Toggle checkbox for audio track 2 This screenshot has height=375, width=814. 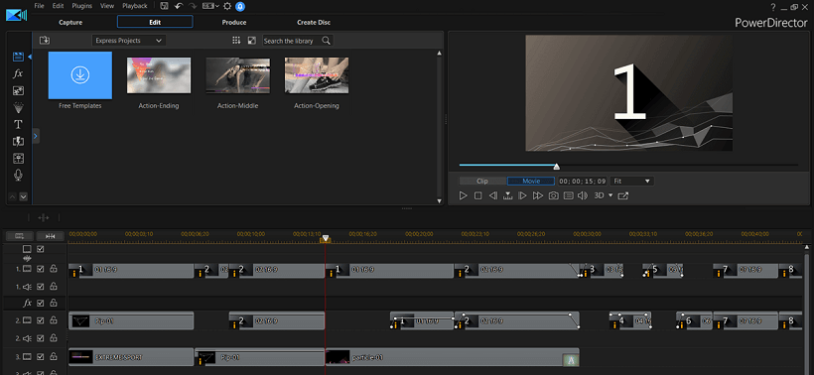click(41, 338)
